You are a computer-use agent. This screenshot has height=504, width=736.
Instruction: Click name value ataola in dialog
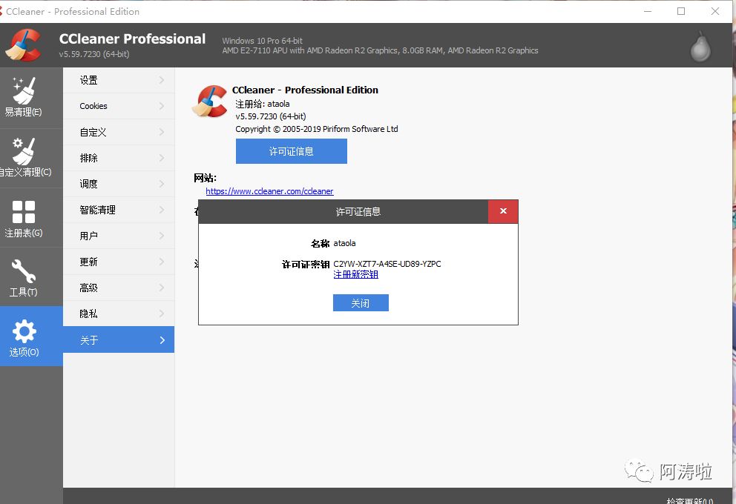[x=344, y=243]
